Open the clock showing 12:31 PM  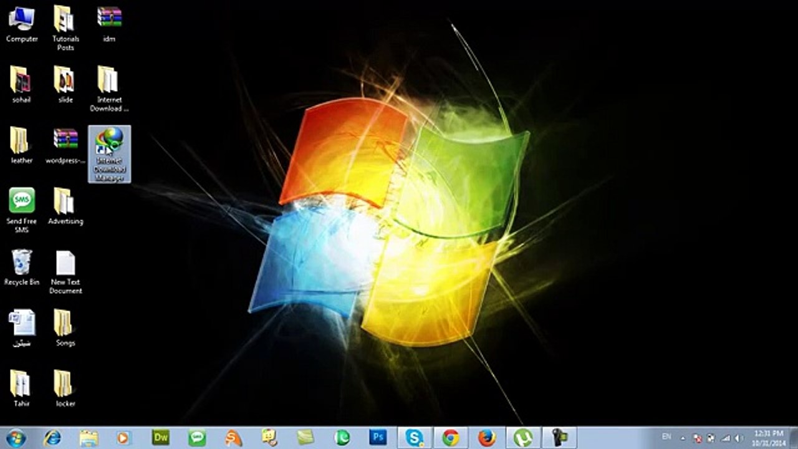point(769,438)
